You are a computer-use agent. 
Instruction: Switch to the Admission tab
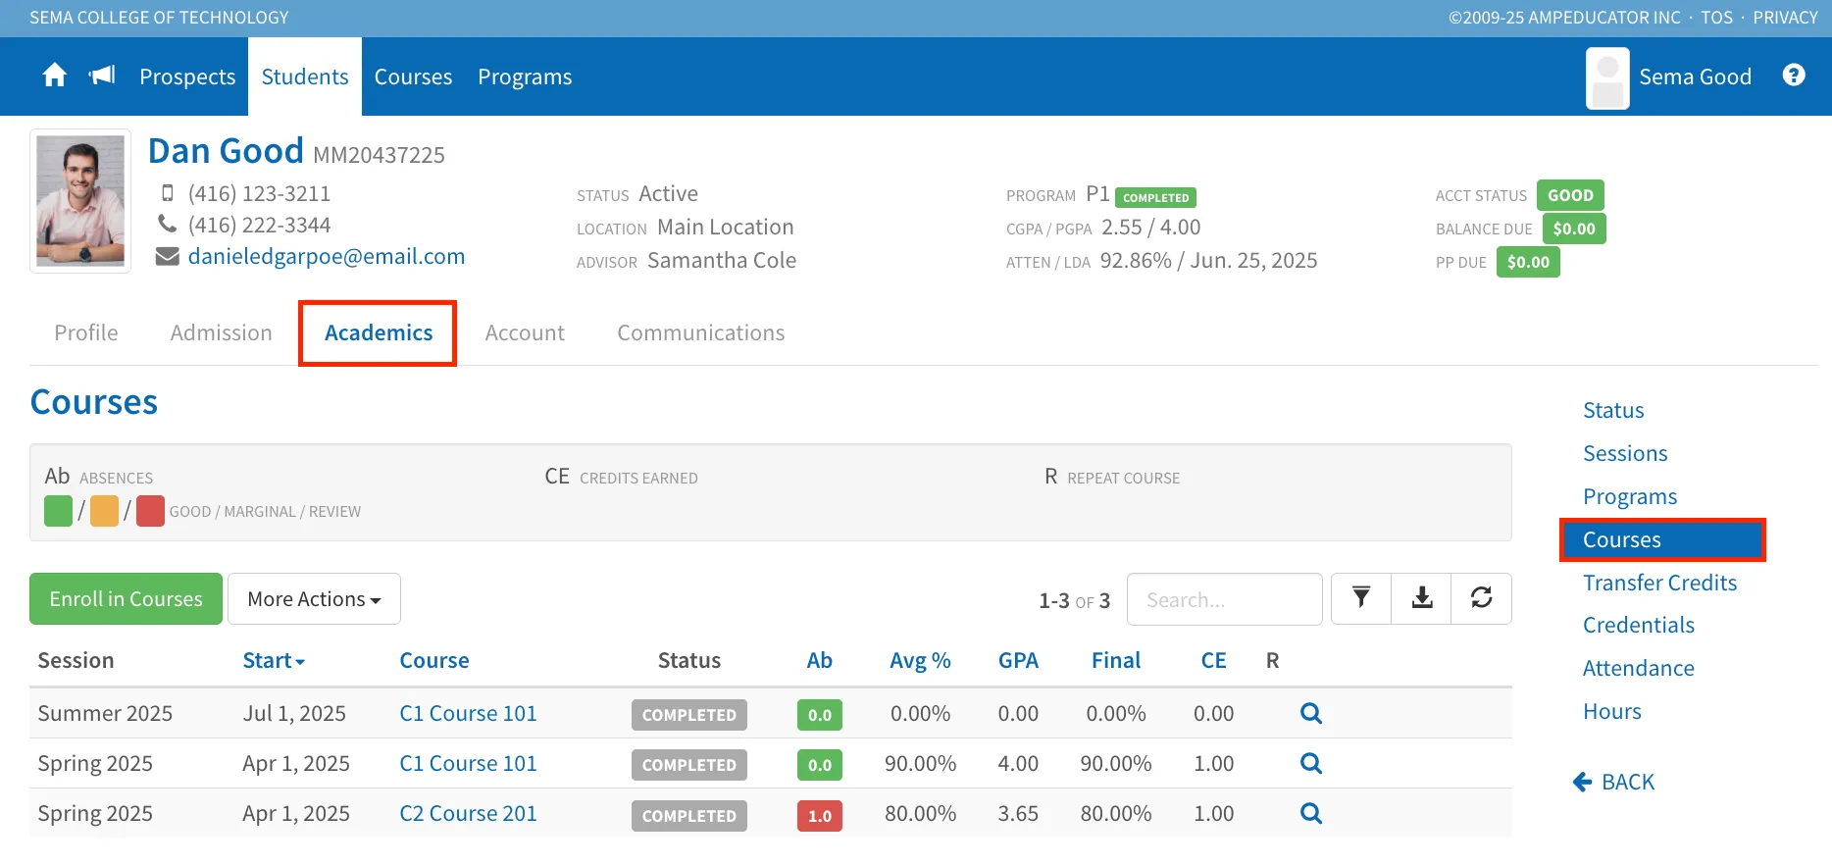click(x=222, y=333)
